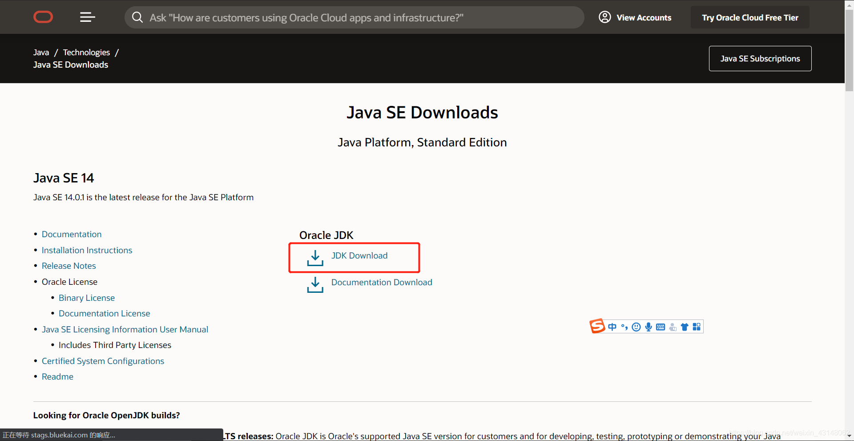Click the Sogou S logo in input toolbar

tap(597, 326)
